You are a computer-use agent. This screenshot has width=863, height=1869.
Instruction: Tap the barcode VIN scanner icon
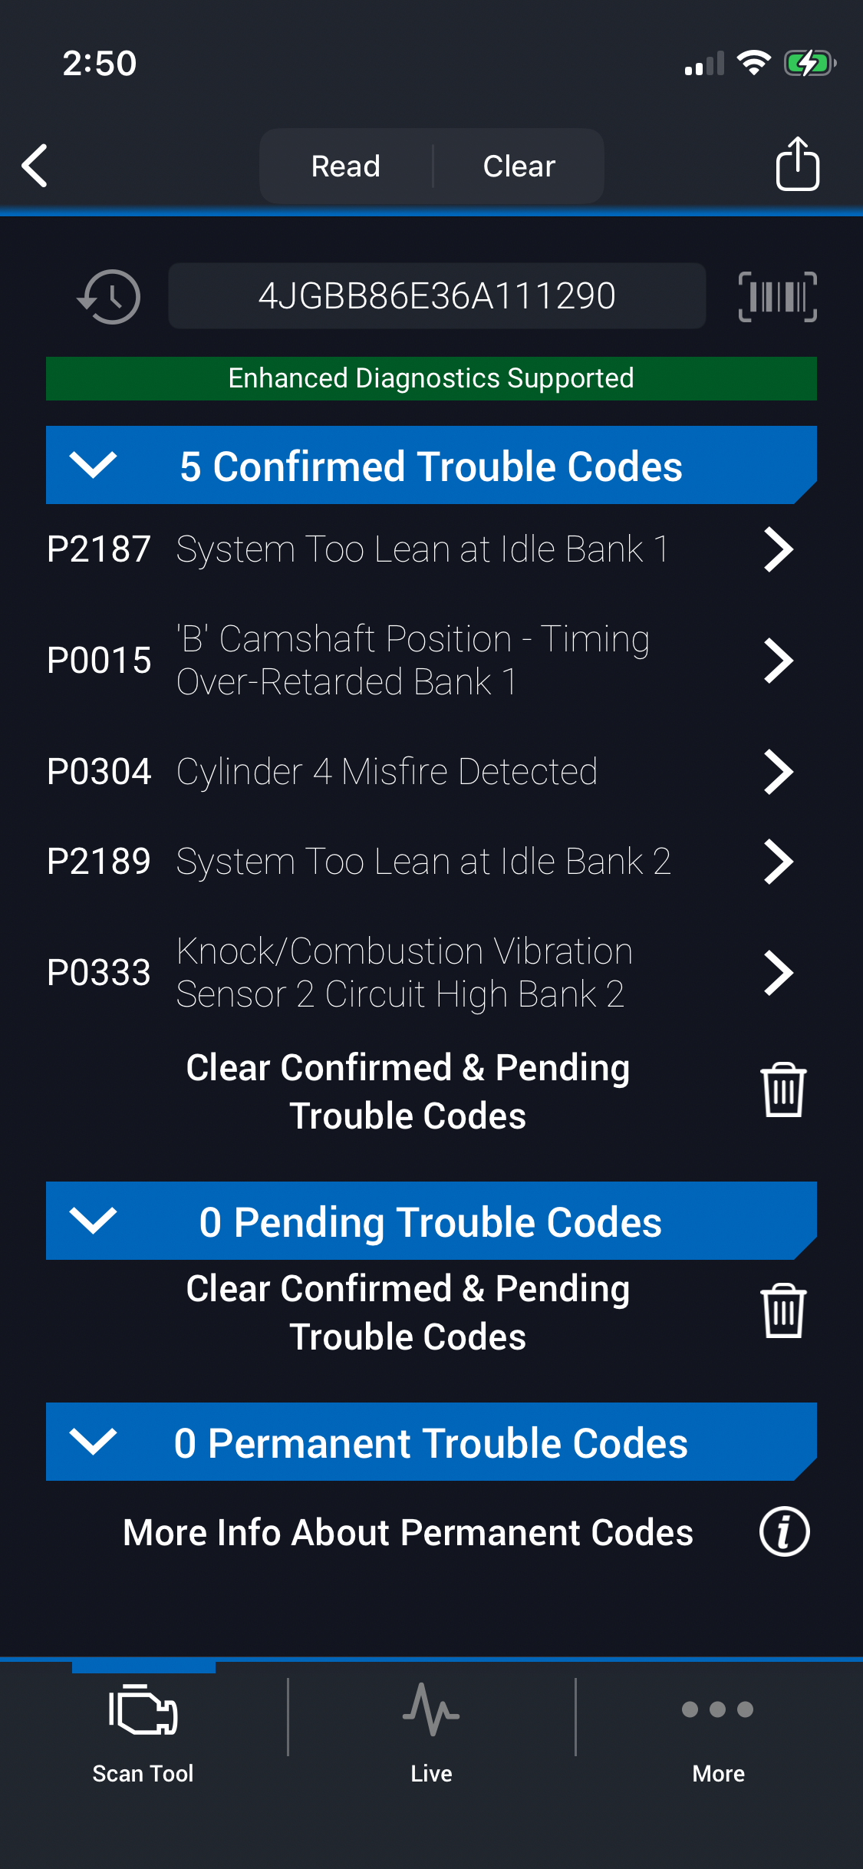tap(777, 297)
